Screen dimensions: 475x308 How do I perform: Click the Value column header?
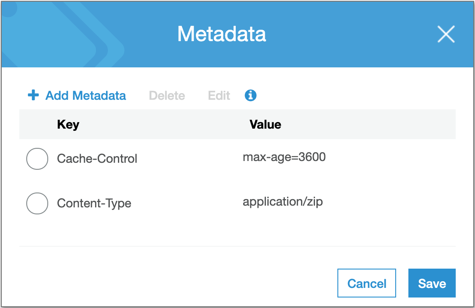pyautogui.click(x=265, y=125)
